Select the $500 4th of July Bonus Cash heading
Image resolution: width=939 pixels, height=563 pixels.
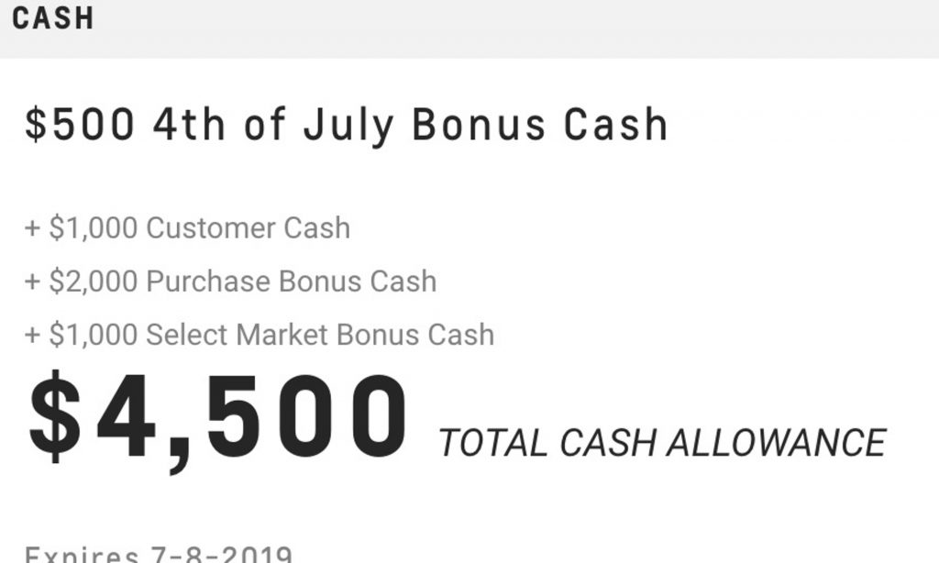(346, 126)
